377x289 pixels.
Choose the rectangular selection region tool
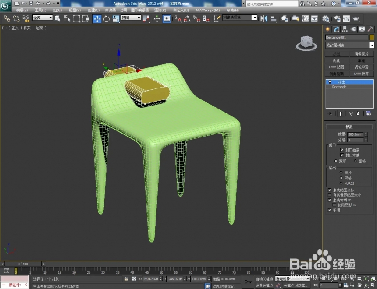76,18
